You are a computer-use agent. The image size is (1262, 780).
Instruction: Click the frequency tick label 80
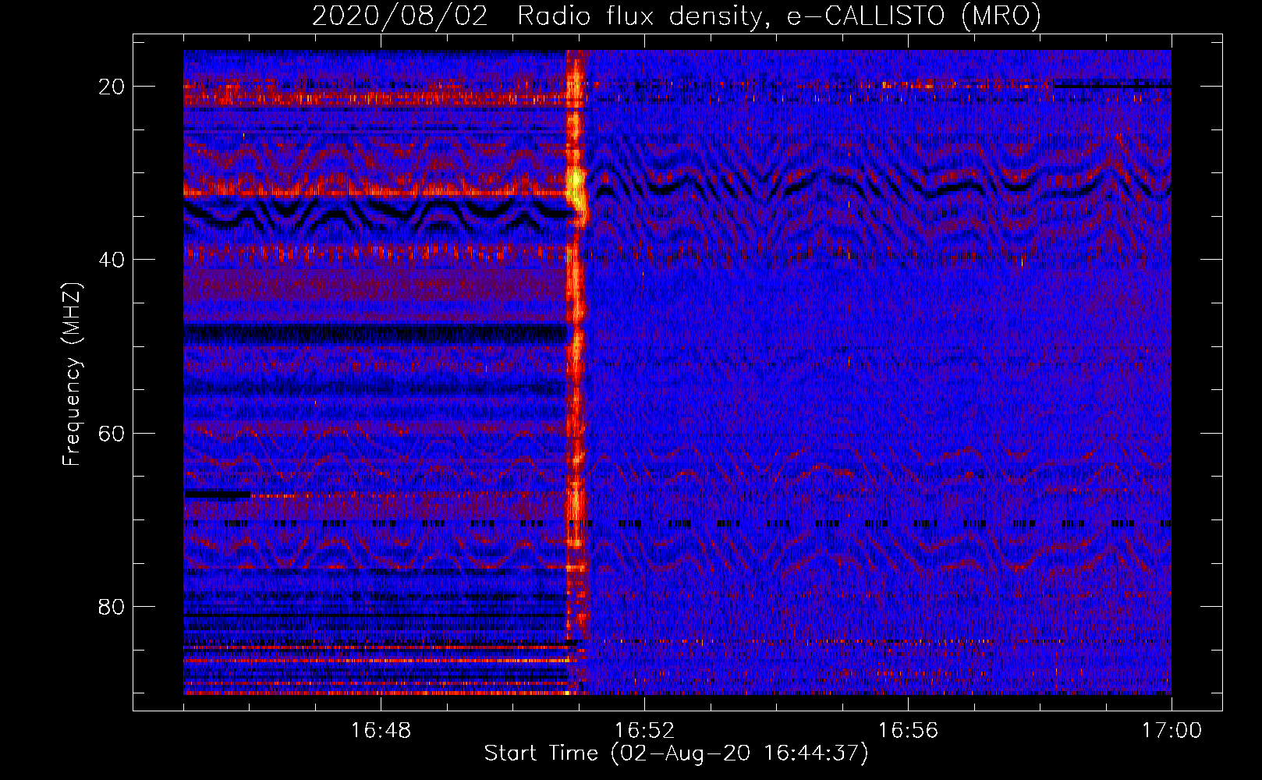(x=112, y=606)
